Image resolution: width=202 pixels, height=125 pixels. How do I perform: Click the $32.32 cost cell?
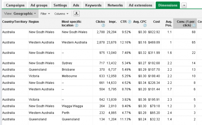click(x=155, y=119)
